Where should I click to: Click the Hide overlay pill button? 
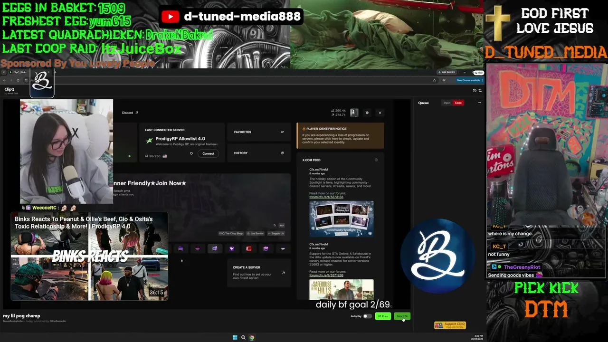pyautogui.click(x=478, y=73)
